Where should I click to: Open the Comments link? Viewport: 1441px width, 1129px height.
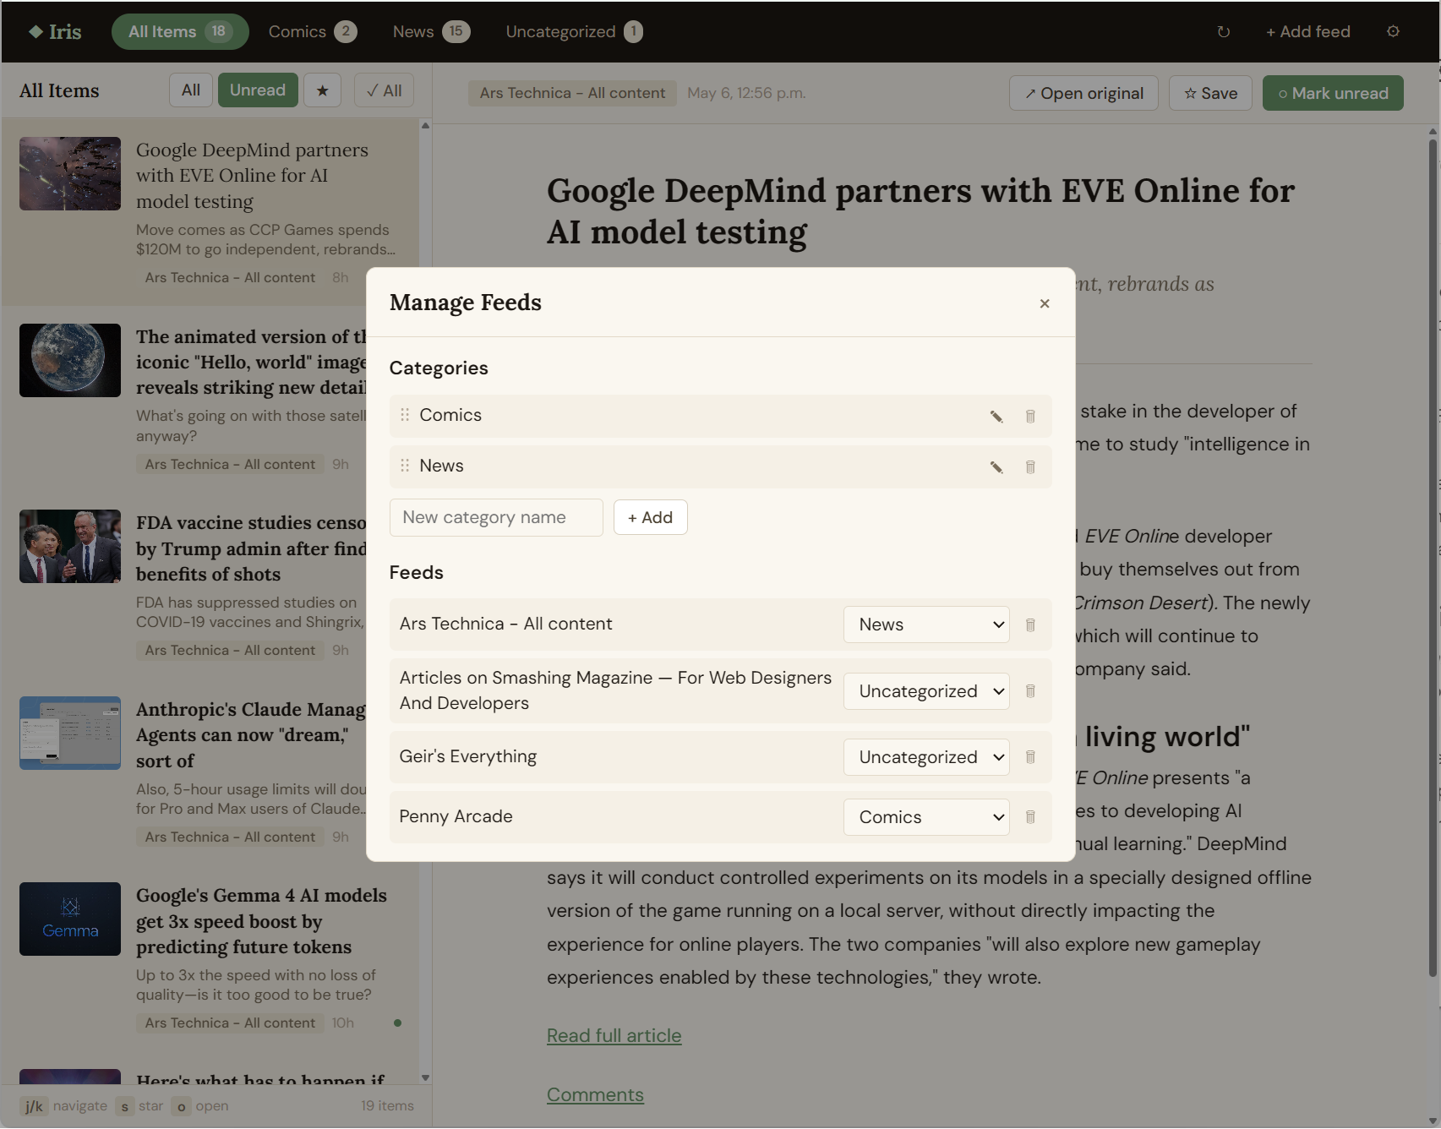click(x=595, y=1094)
